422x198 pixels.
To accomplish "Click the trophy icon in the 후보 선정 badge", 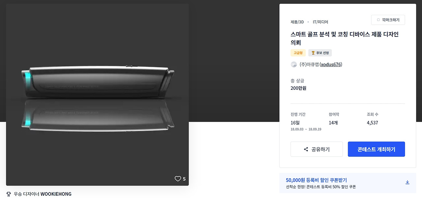I will [313, 53].
